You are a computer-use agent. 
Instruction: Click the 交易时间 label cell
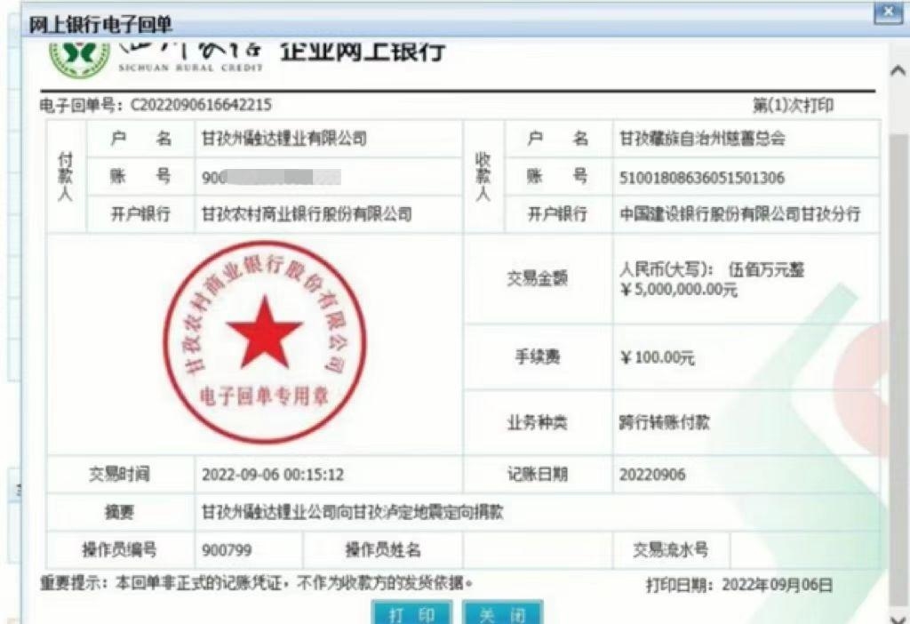120,475
